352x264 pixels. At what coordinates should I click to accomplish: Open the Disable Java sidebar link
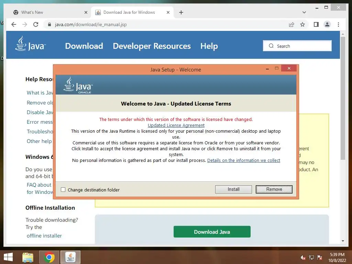coord(40,112)
